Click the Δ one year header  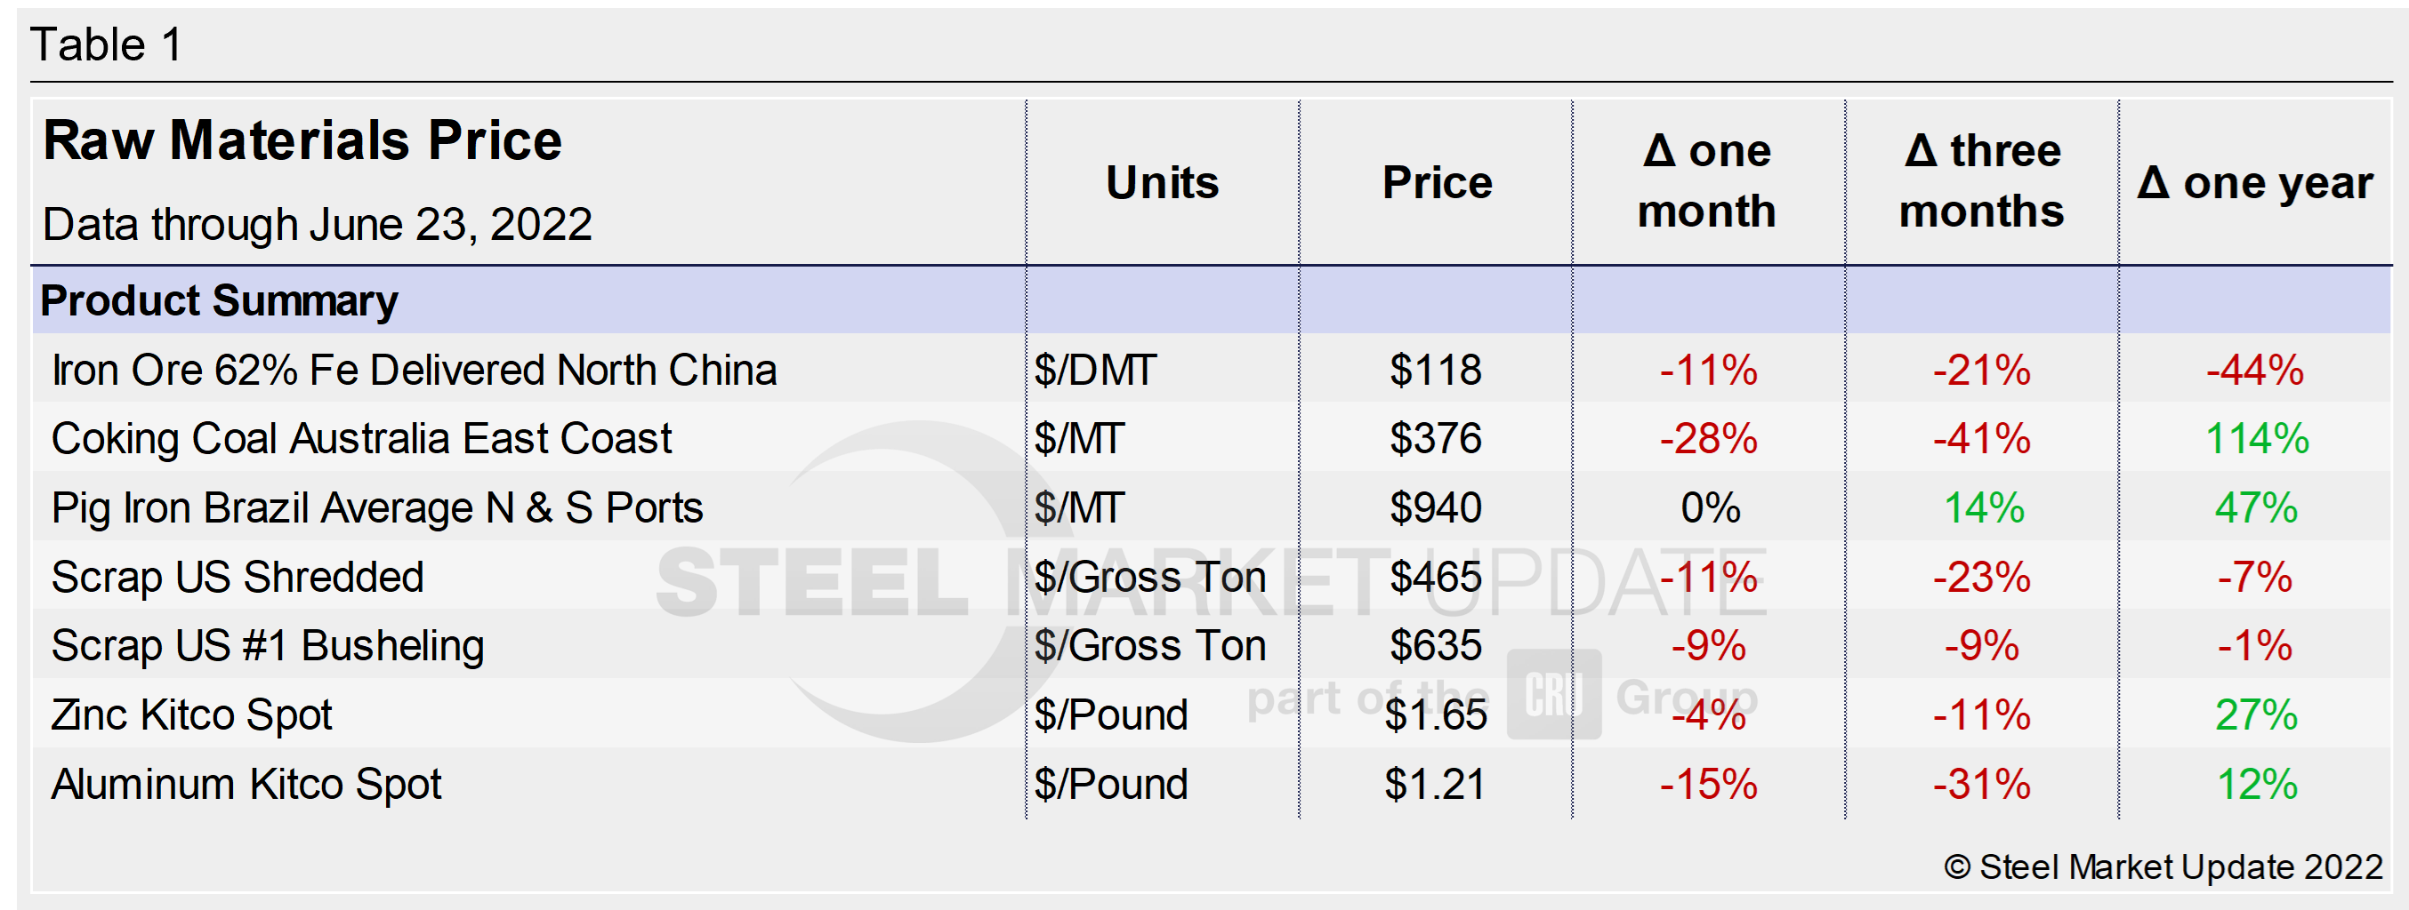pyautogui.click(x=2255, y=183)
